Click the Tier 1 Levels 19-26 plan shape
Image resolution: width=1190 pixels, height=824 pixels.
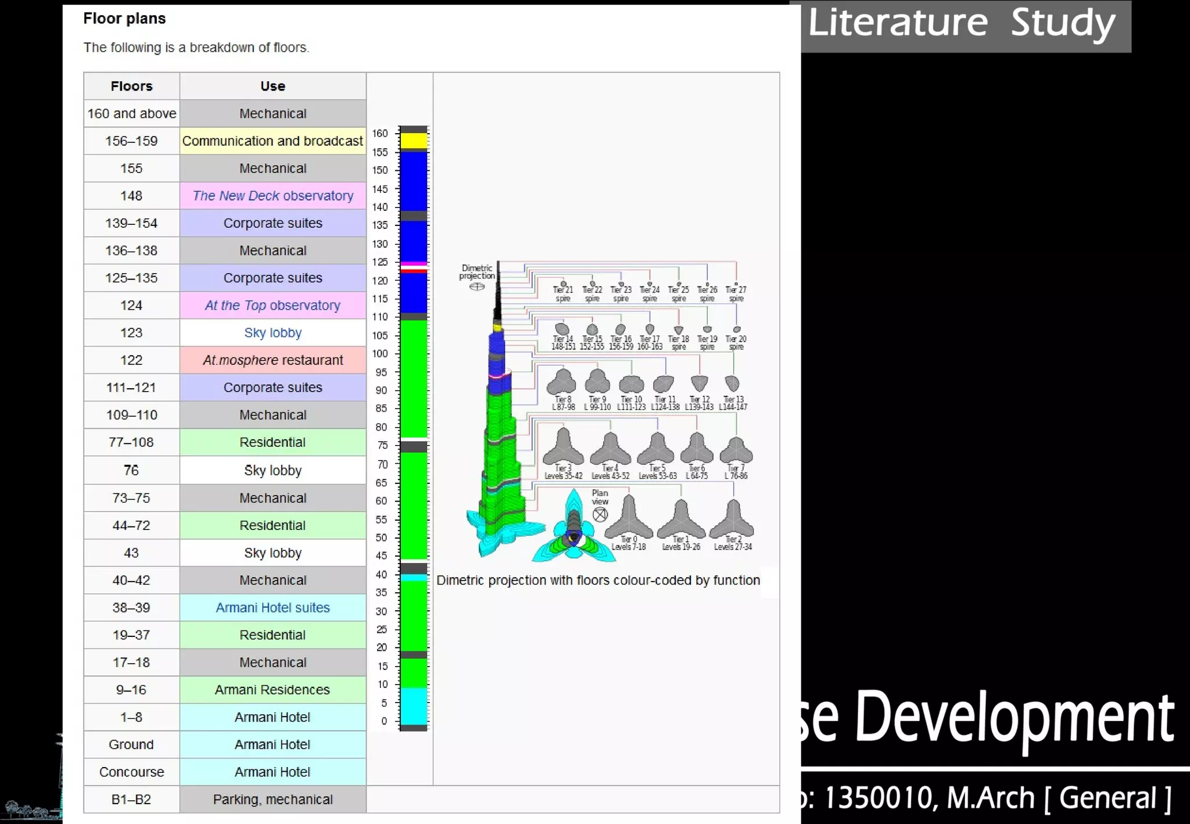680,521
